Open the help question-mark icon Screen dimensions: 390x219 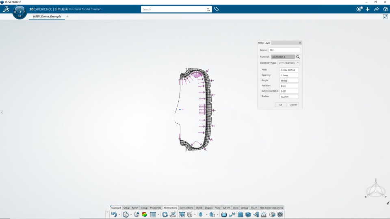click(x=385, y=9)
